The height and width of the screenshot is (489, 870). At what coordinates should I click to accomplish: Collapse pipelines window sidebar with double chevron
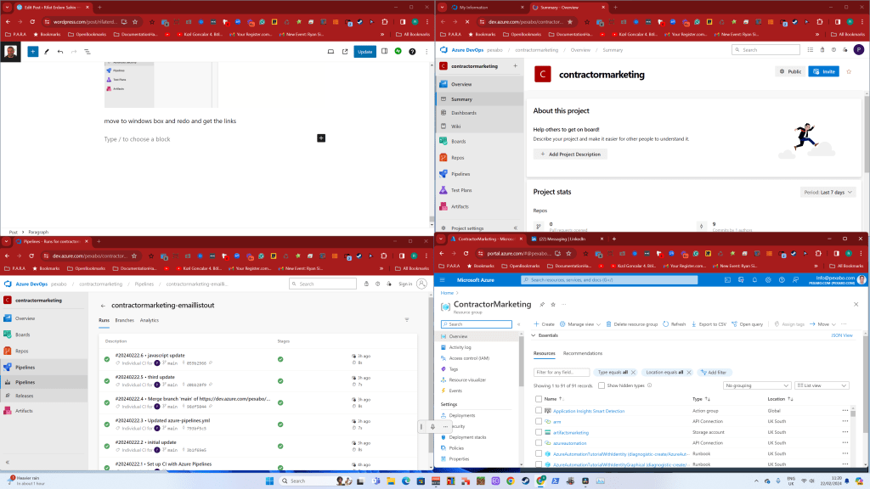point(7,462)
